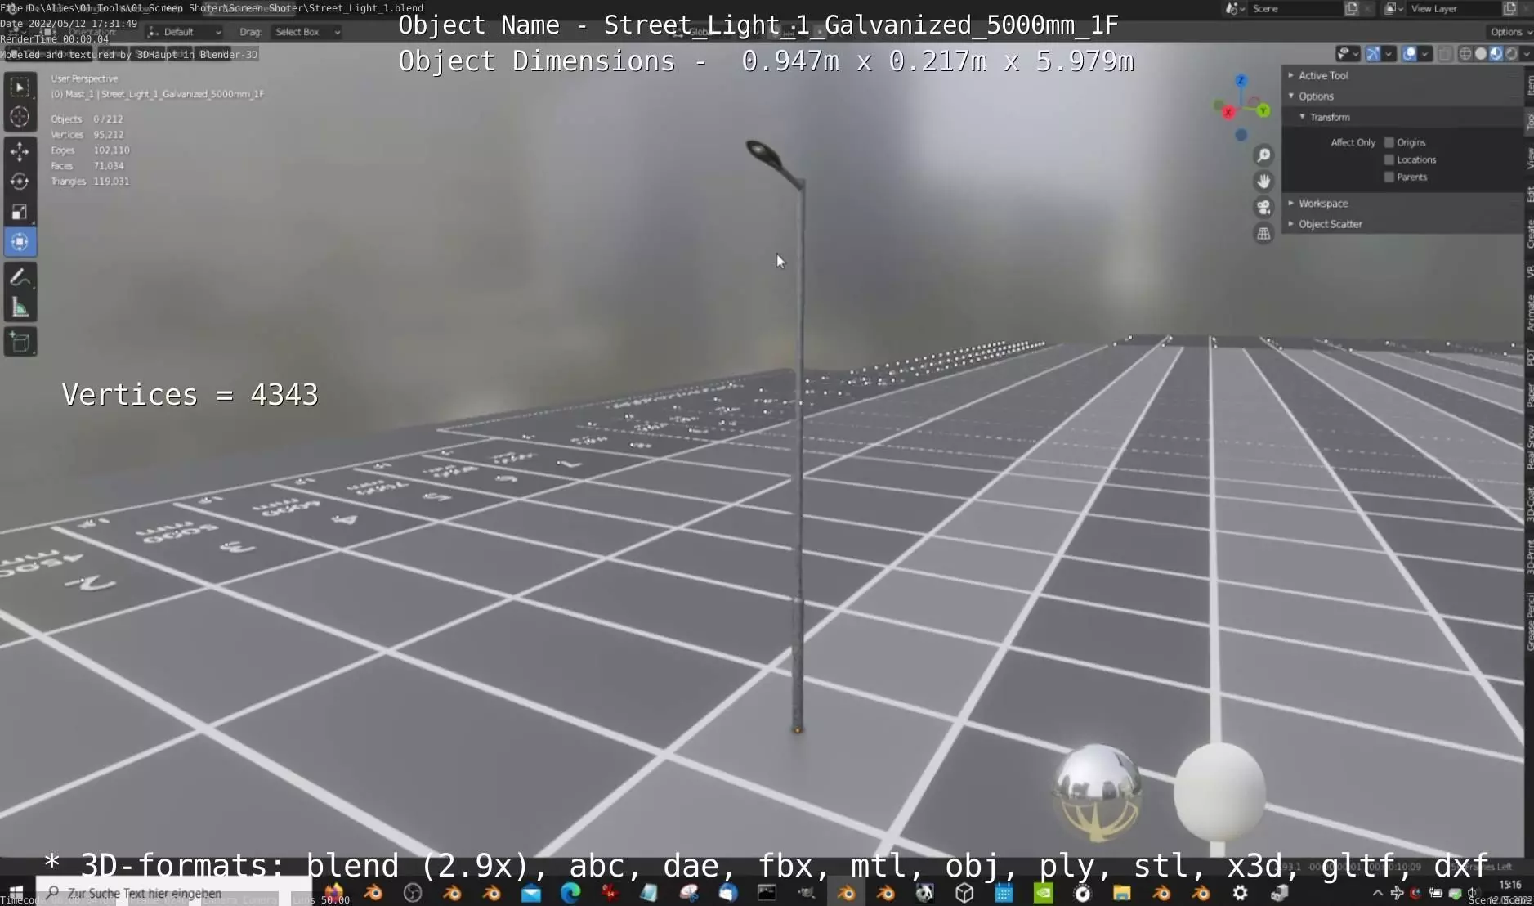
Task: Switch to Material Preview shading
Action: [1496, 54]
